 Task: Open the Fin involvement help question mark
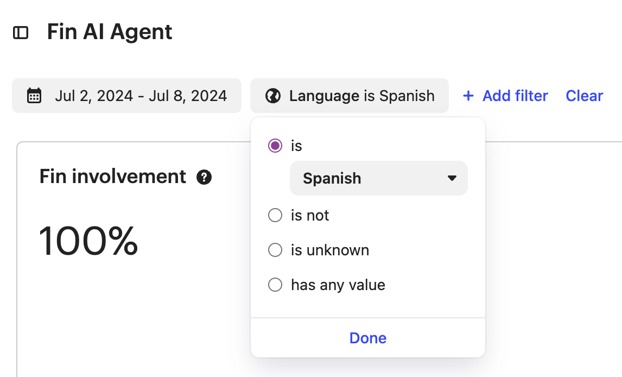point(204,177)
